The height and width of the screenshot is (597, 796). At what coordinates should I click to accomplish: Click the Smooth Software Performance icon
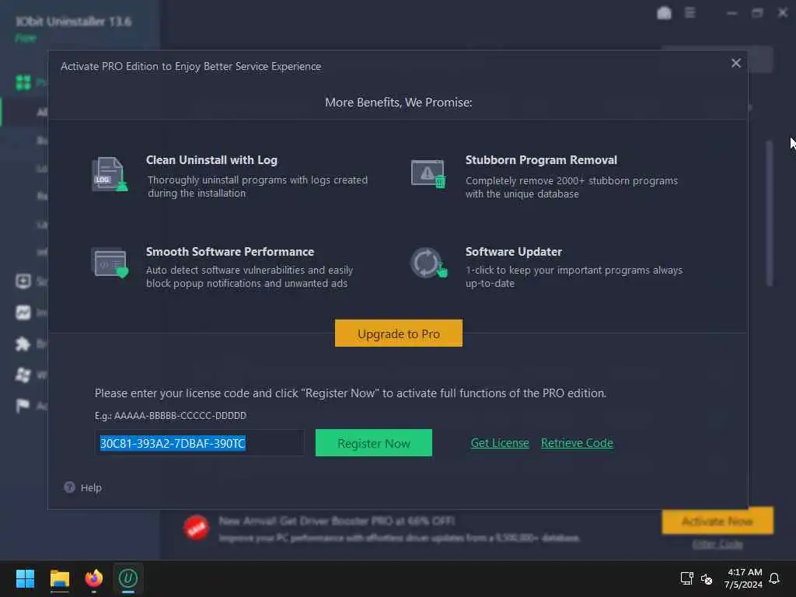click(110, 263)
